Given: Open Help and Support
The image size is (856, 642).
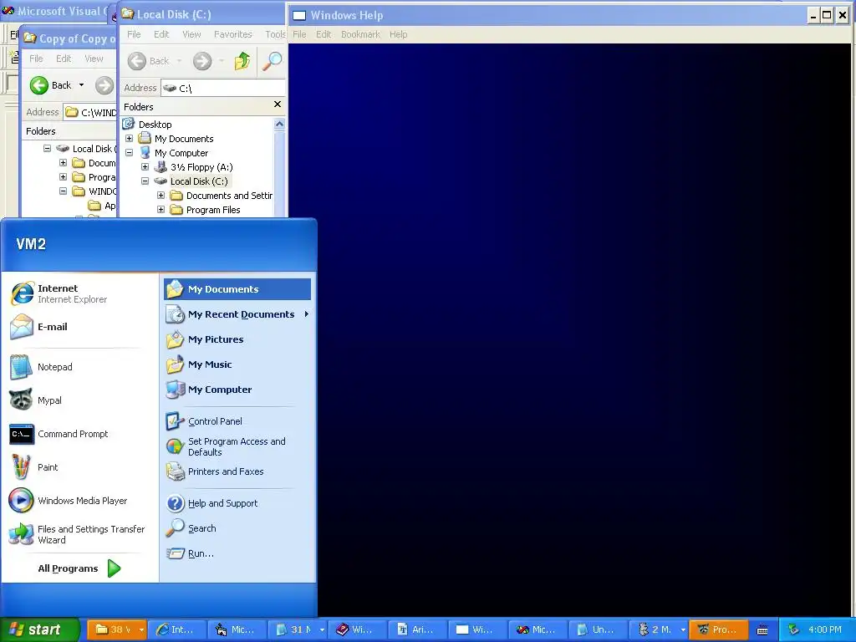Looking at the screenshot, I should [237, 502].
